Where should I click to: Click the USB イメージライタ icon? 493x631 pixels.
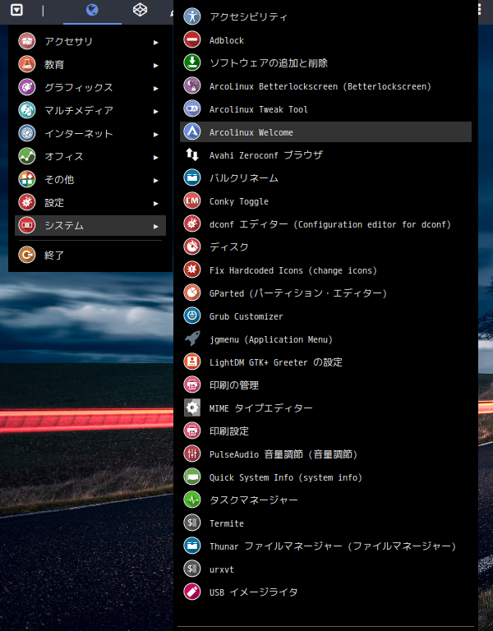coord(192,592)
